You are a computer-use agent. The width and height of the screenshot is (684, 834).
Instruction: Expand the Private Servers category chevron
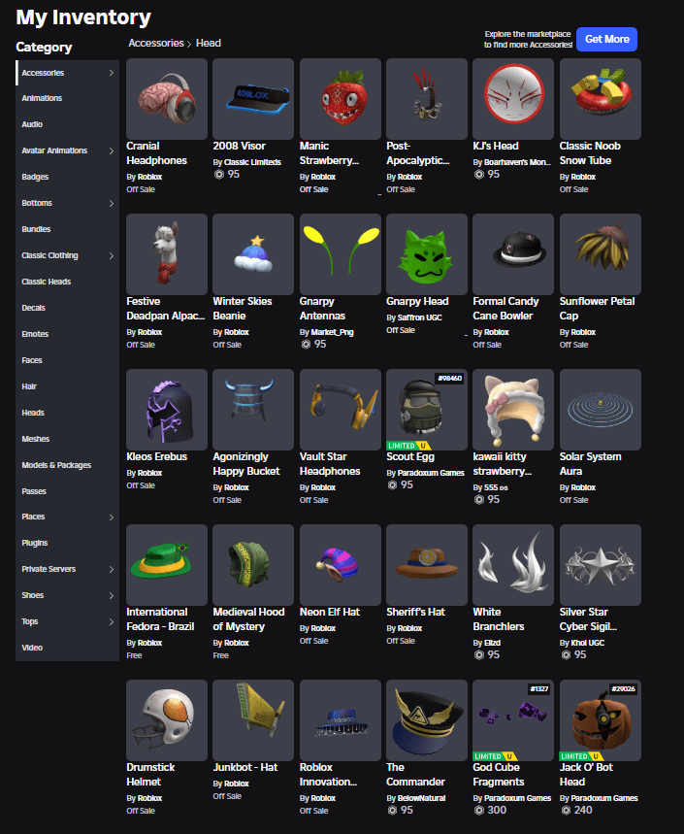pyautogui.click(x=111, y=569)
